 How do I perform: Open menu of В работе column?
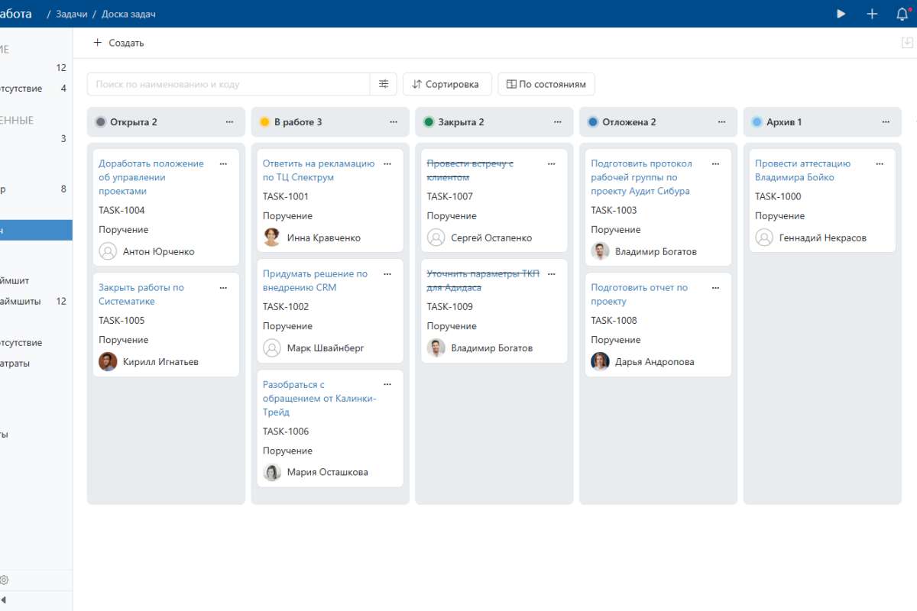pos(394,121)
